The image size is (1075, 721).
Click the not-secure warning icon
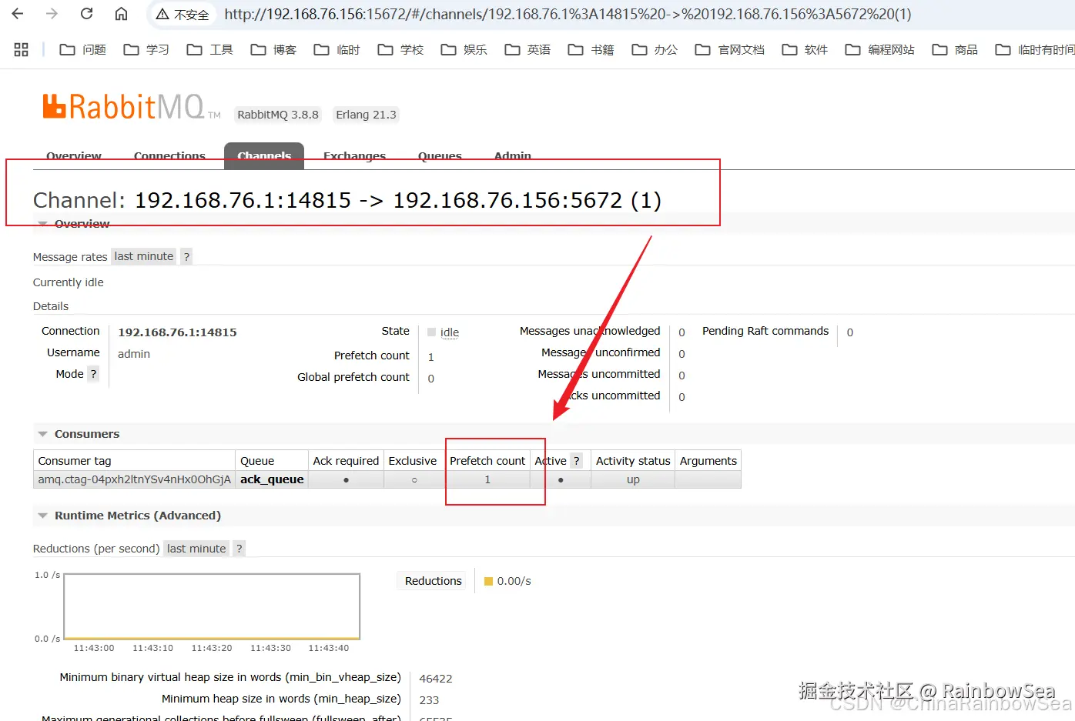pyautogui.click(x=162, y=15)
